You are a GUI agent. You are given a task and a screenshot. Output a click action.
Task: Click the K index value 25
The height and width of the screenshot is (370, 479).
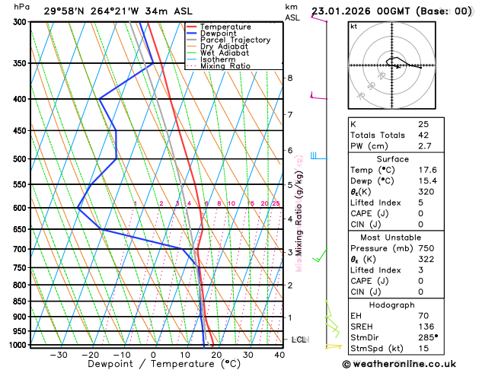(423, 124)
